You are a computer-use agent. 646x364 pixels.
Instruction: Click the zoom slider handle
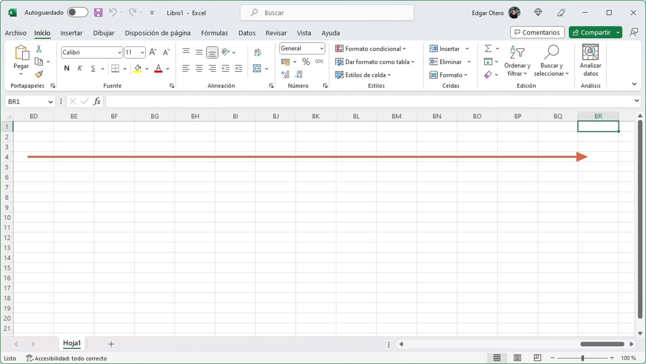[582, 358]
